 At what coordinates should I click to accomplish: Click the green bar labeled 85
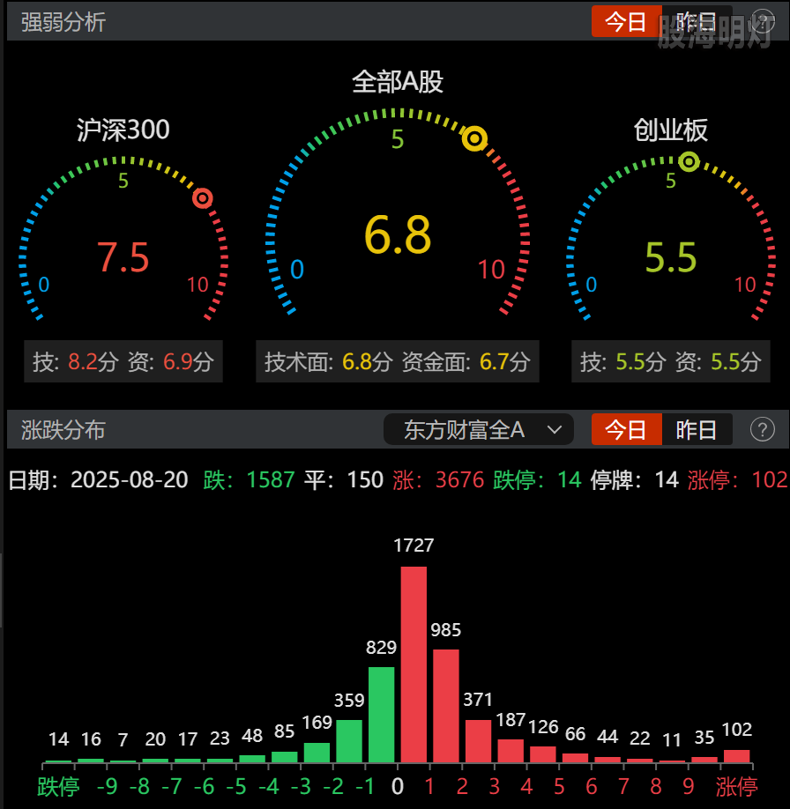coord(285,757)
